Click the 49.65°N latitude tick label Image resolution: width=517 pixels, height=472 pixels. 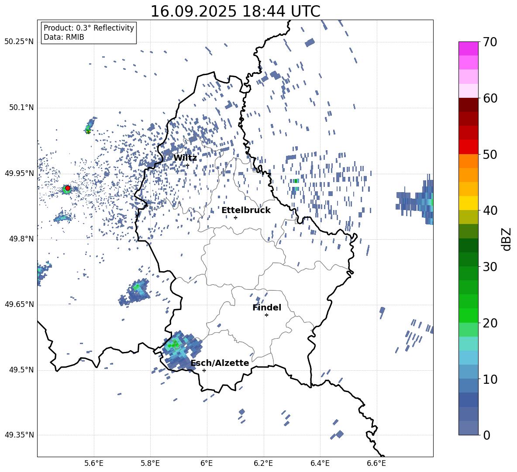point(19,304)
